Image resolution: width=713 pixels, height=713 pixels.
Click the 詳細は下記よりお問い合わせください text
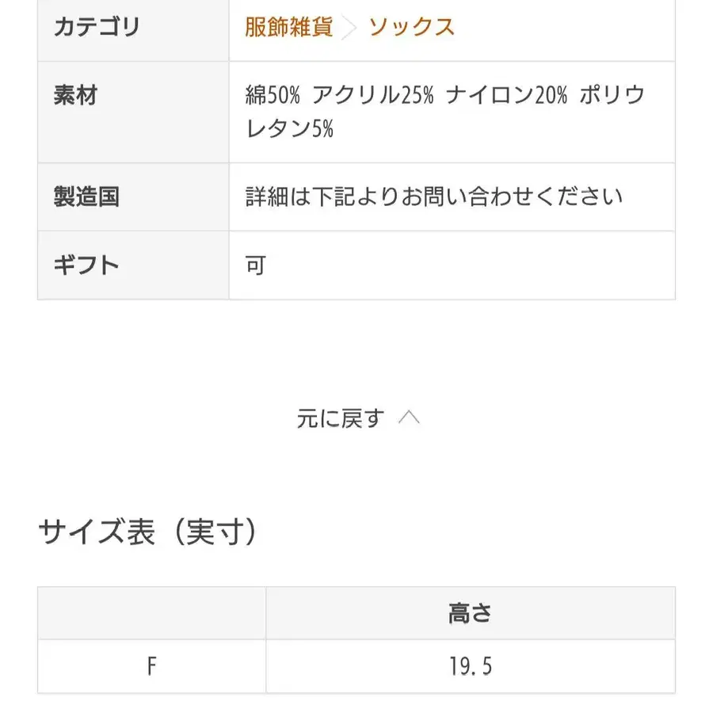point(434,196)
